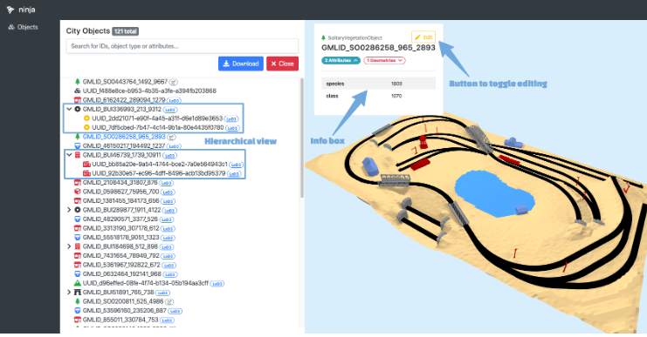Click LoD3 badge of UUID_2dd21071 row
Screen dimensions: 647x337
tap(231, 119)
